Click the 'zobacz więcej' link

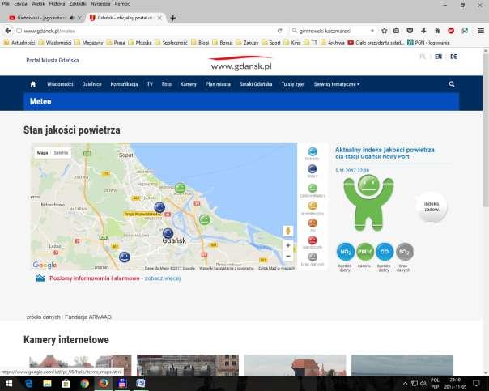163,278
